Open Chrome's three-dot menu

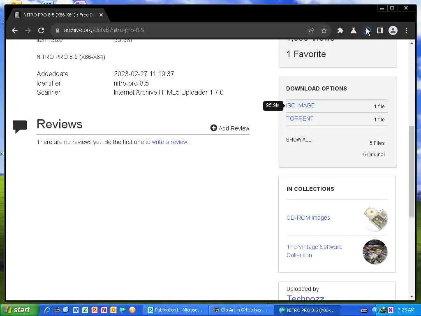pyautogui.click(x=406, y=30)
